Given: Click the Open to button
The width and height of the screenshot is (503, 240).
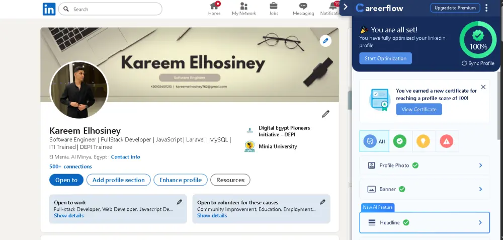Looking at the screenshot, I should tap(66, 180).
